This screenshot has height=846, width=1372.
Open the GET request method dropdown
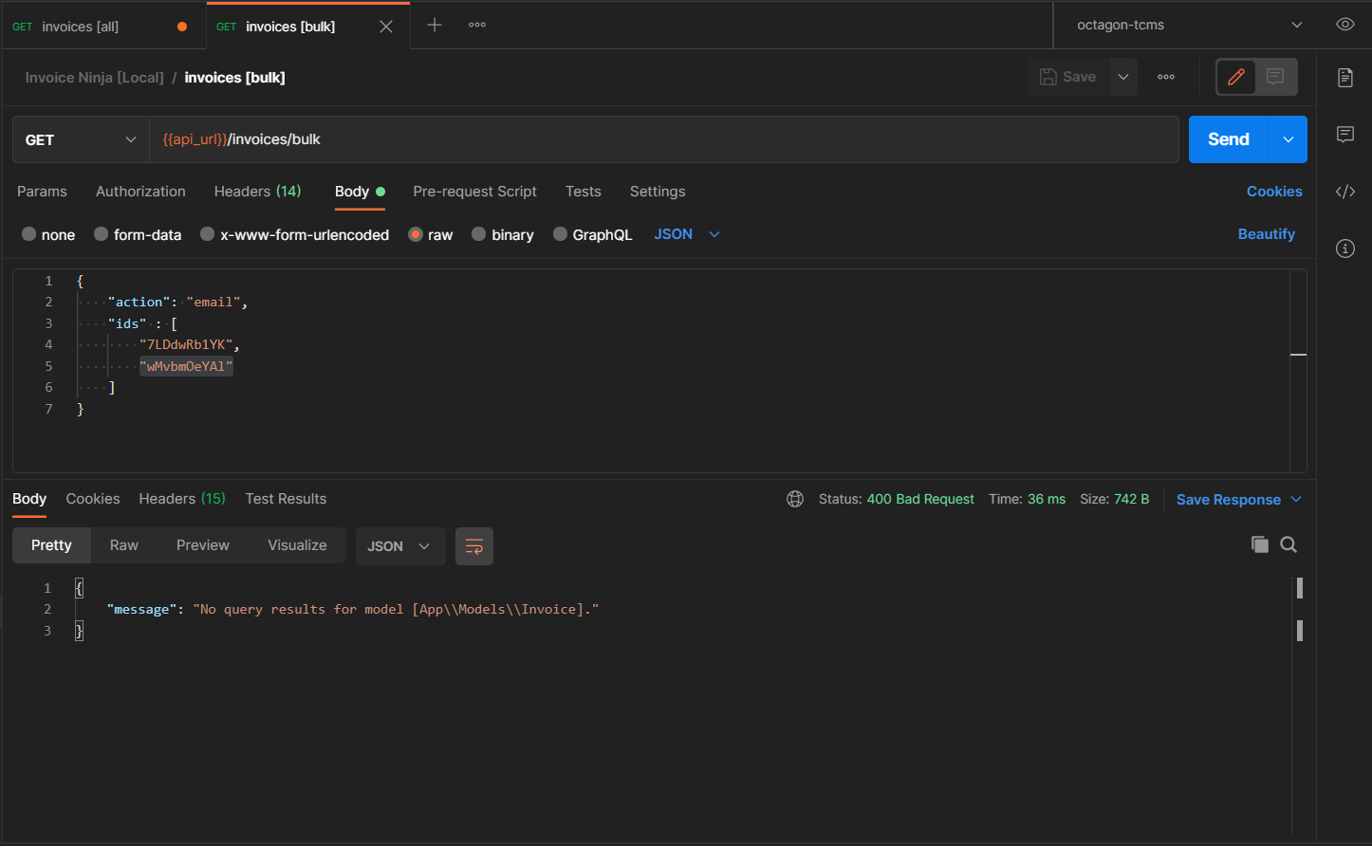click(x=80, y=139)
